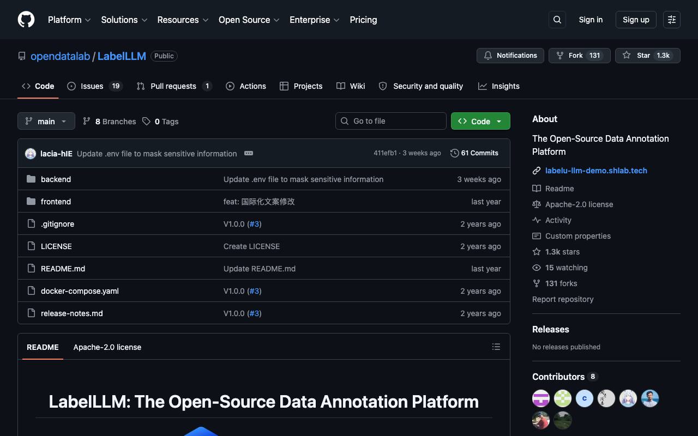Screen dimensions: 698x436
Task: Open the #3 link in .gitignore row
Action: pyautogui.click(x=254, y=224)
